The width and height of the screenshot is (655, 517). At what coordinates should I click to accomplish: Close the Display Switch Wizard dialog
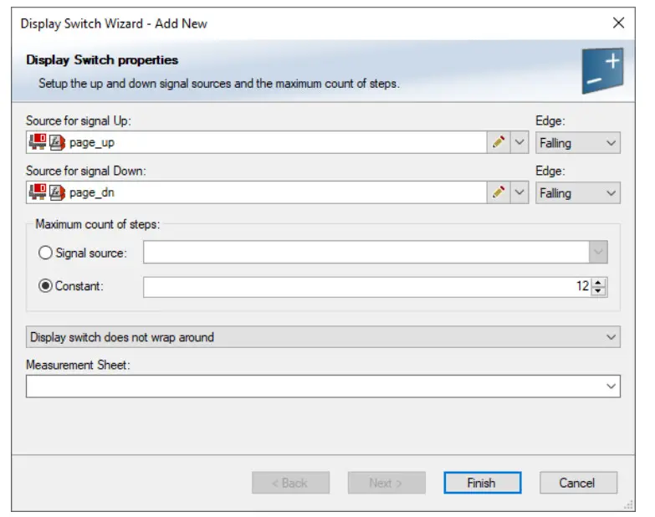(x=618, y=23)
